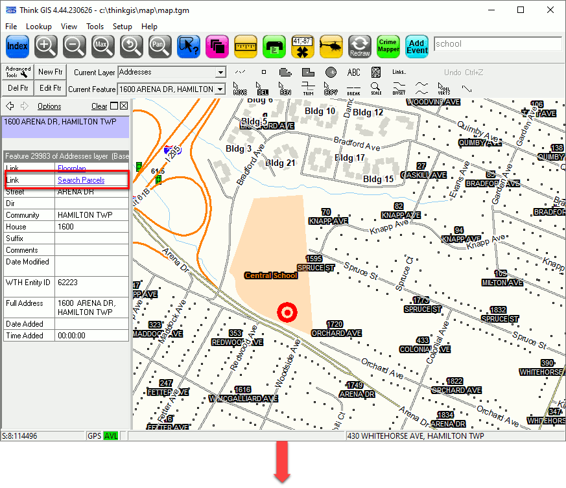The image size is (566, 488).
Task: Open the yellow ruler measure tool
Action: point(246,46)
